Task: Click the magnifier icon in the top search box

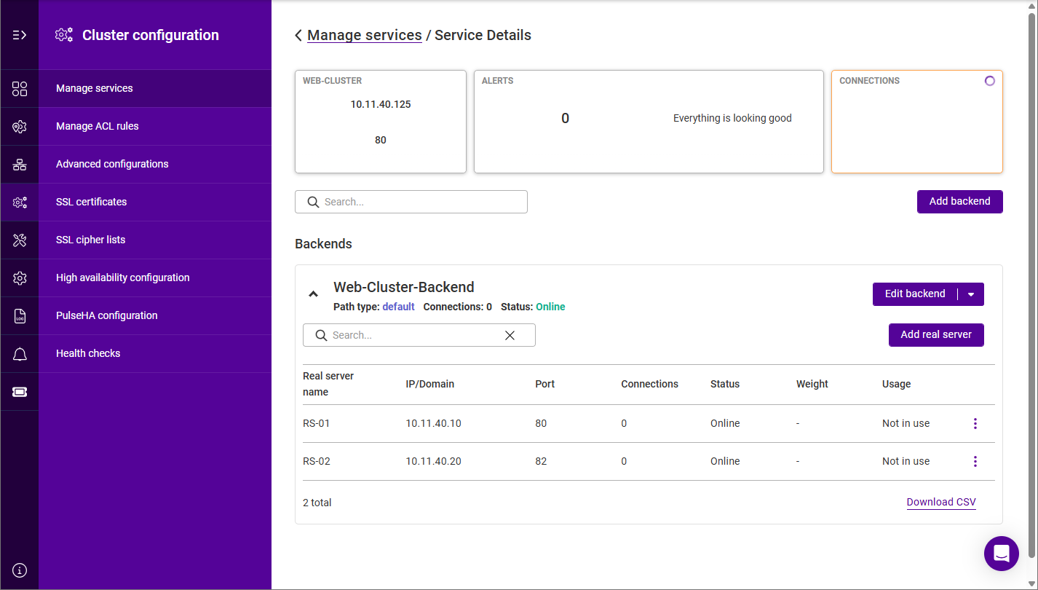Action: (x=313, y=202)
